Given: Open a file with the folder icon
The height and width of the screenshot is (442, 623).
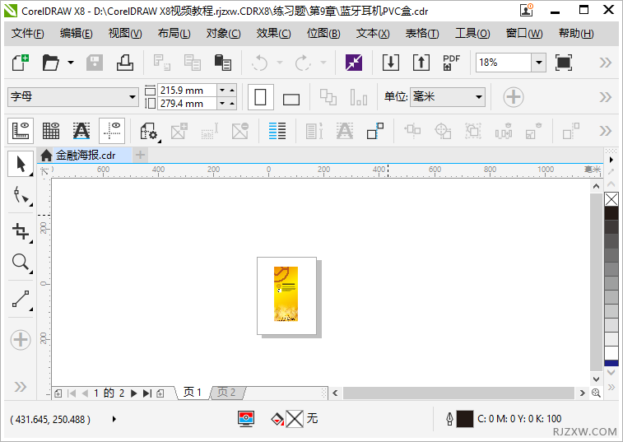Looking at the screenshot, I should tap(51, 63).
